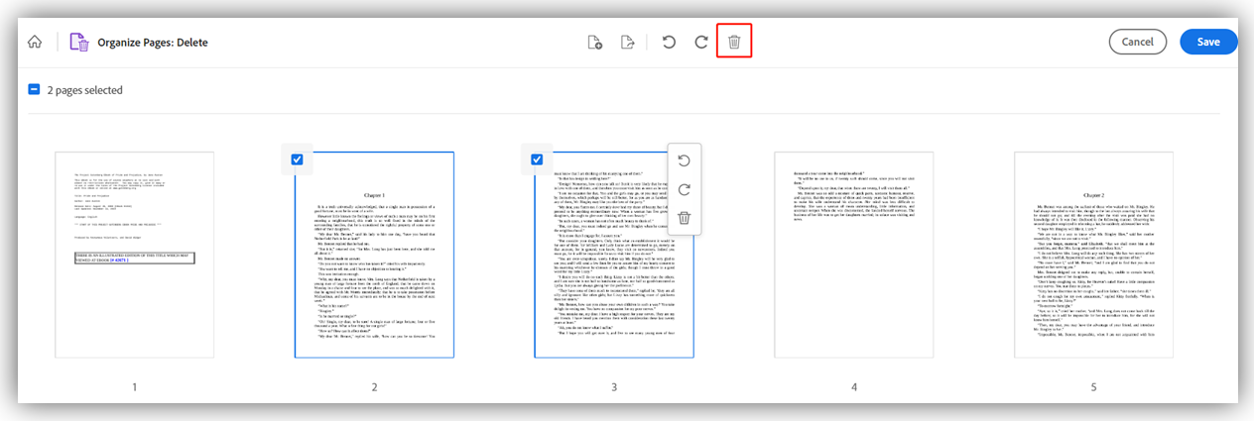The height and width of the screenshot is (421, 1254).
Task: Click the "Organize Pages: Delete" title
Action: (x=153, y=43)
